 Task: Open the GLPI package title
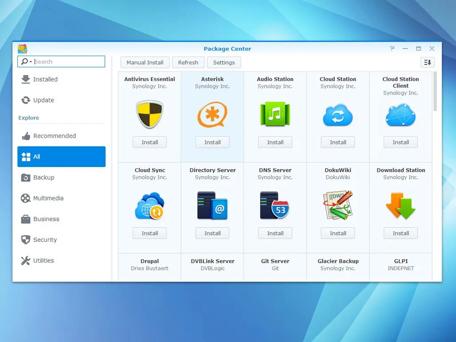click(x=400, y=261)
